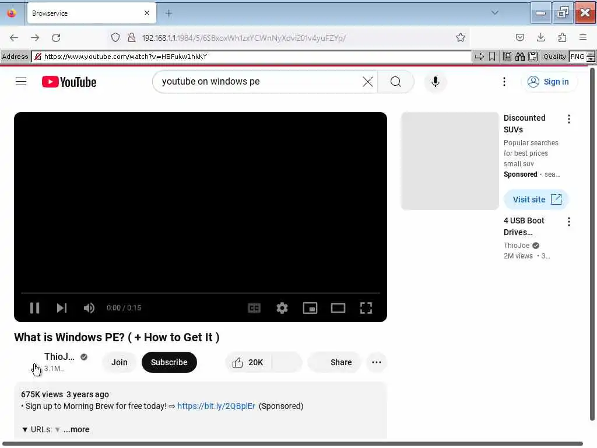The image size is (597, 448).
Task: Go forward in Firefox
Action: pyautogui.click(x=34, y=37)
